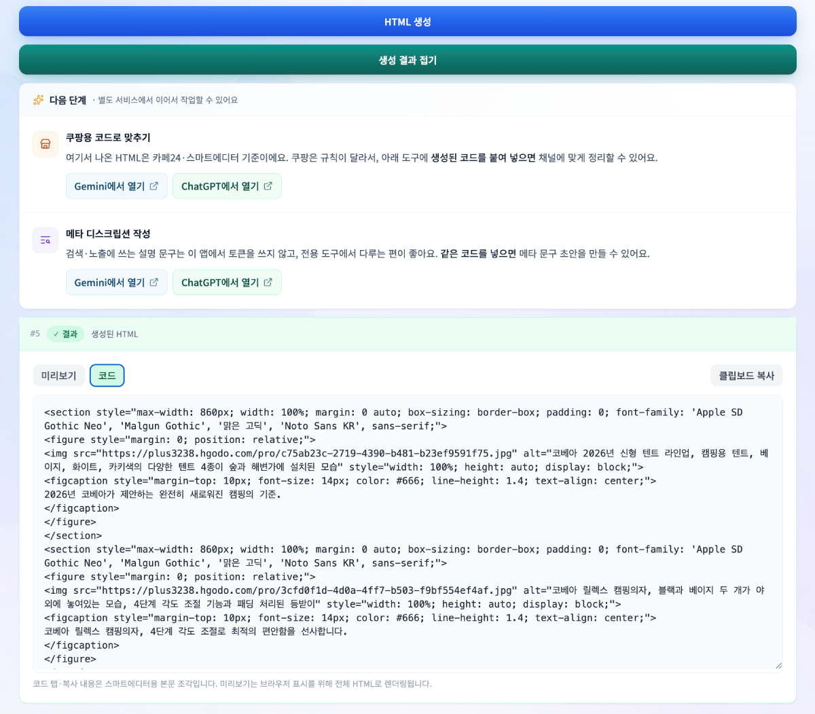
Task: Open Gemini link under 쿠팡용 코드로 맞추기
Action: click(x=116, y=186)
